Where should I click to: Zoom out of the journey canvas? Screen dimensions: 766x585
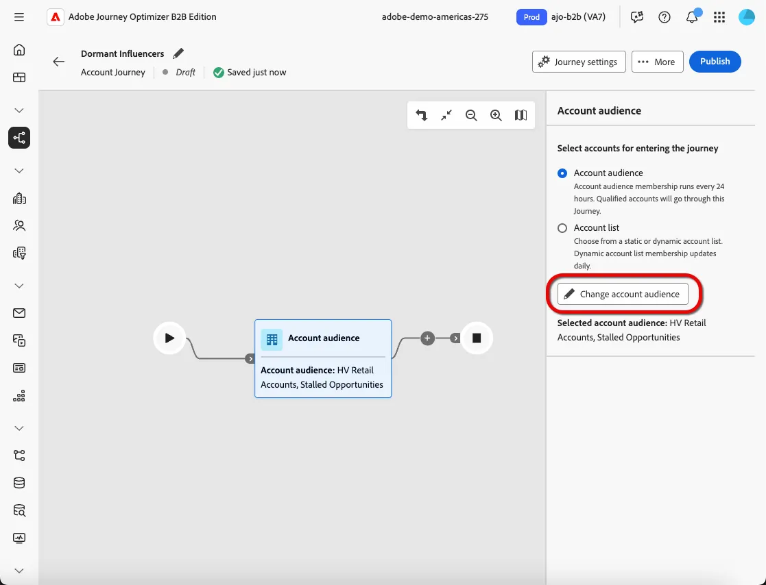pos(471,115)
